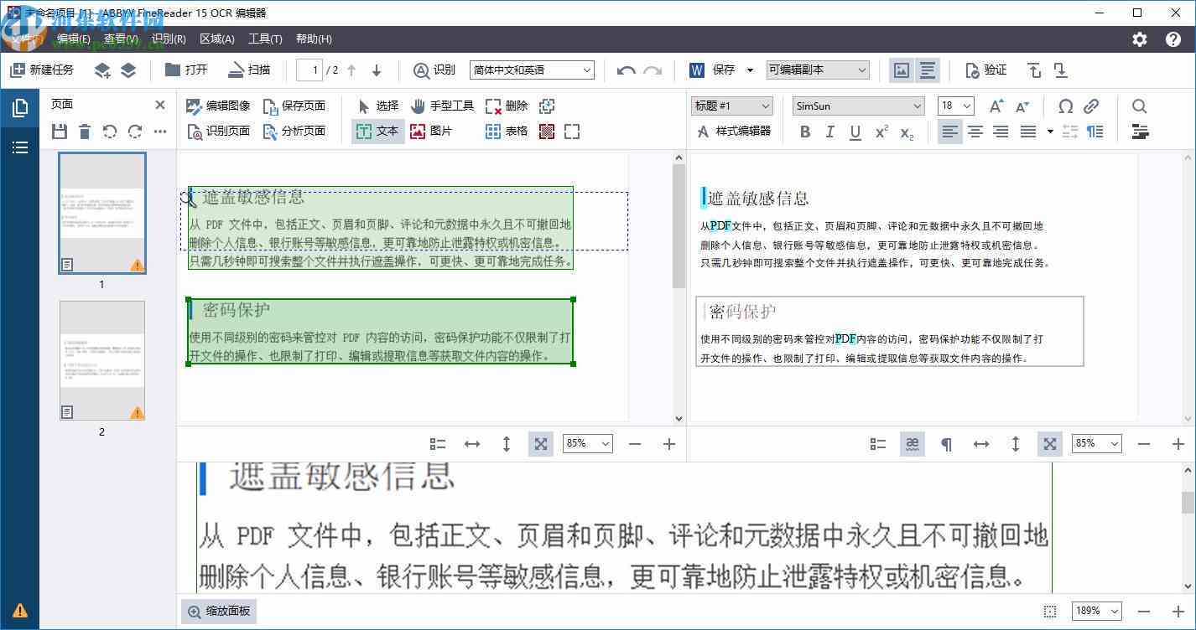Expand the 保存 save options arrow
This screenshot has height=630, width=1196.
point(750,70)
